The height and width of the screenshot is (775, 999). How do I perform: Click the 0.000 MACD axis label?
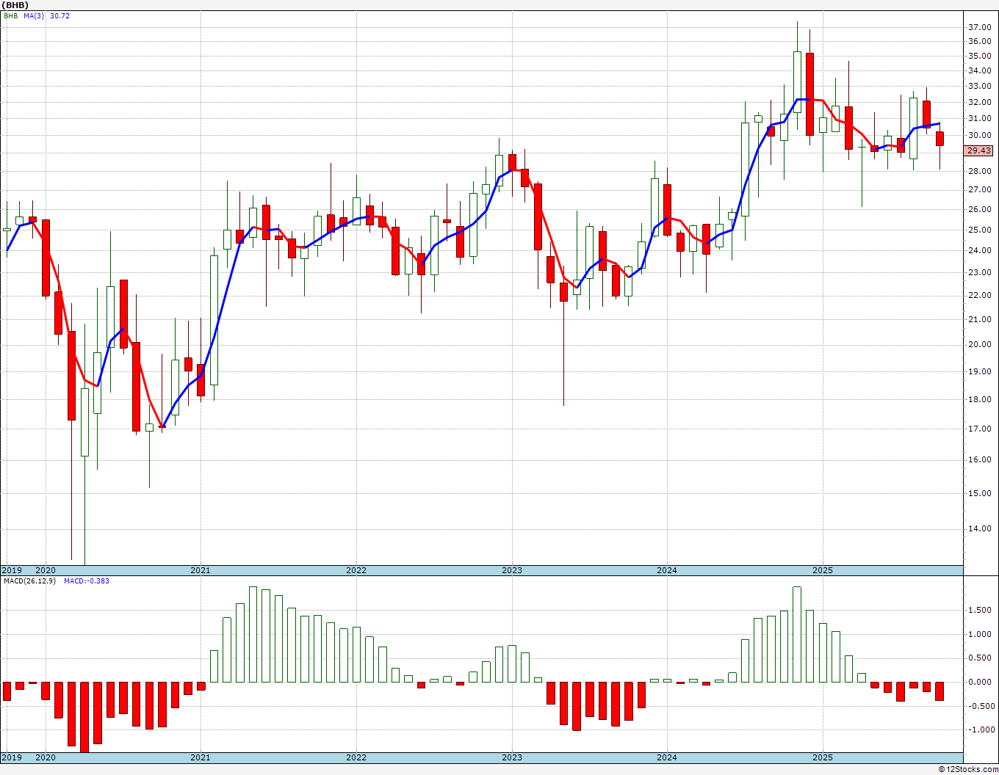coord(981,682)
